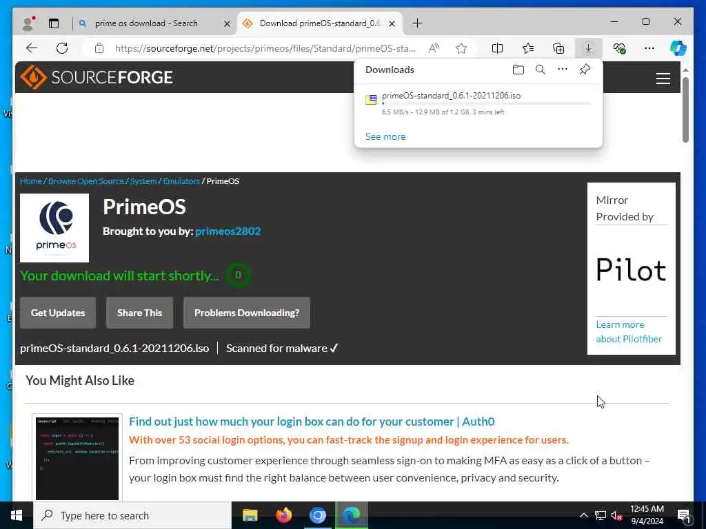Open Learn more about Pilotfiber link
The height and width of the screenshot is (529, 706).
629,331
